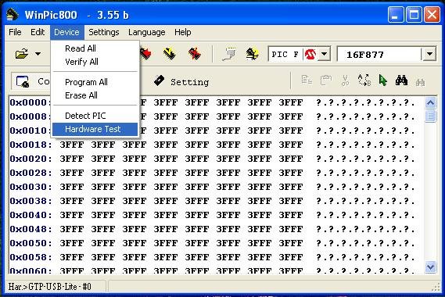Close the open Device menu
445x297 pixels.
point(66,32)
